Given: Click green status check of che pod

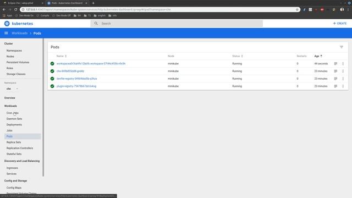Looking at the screenshot, I should [52, 71].
